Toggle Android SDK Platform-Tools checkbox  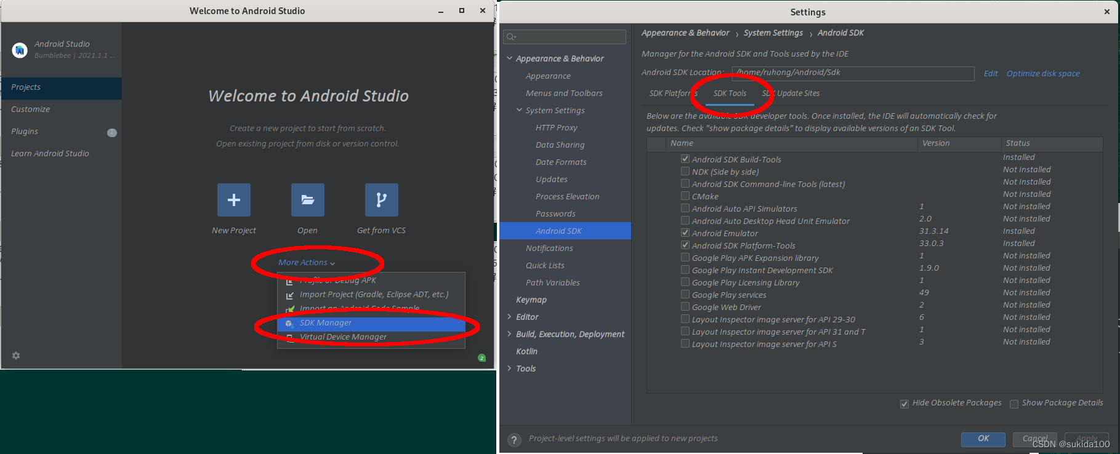tap(685, 245)
